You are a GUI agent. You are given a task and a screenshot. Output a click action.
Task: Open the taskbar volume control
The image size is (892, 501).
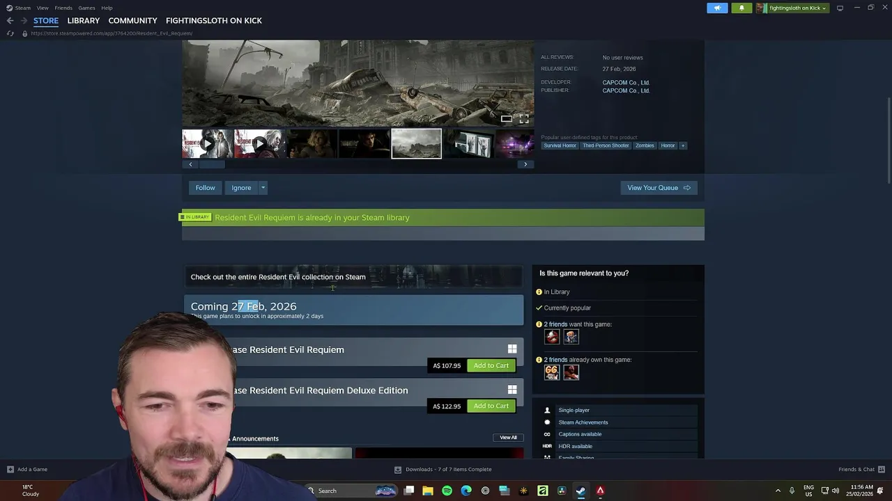(835, 491)
